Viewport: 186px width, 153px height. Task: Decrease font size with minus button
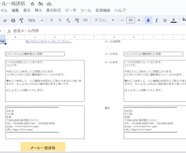tap(123, 20)
